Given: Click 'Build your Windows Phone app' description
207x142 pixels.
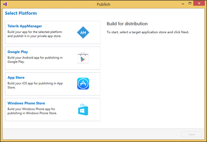Looking at the screenshot, I should [x=32, y=111].
